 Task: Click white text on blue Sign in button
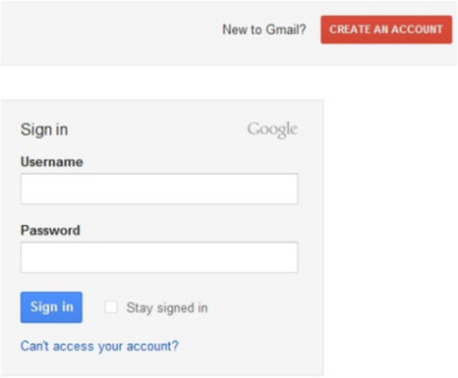click(52, 307)
